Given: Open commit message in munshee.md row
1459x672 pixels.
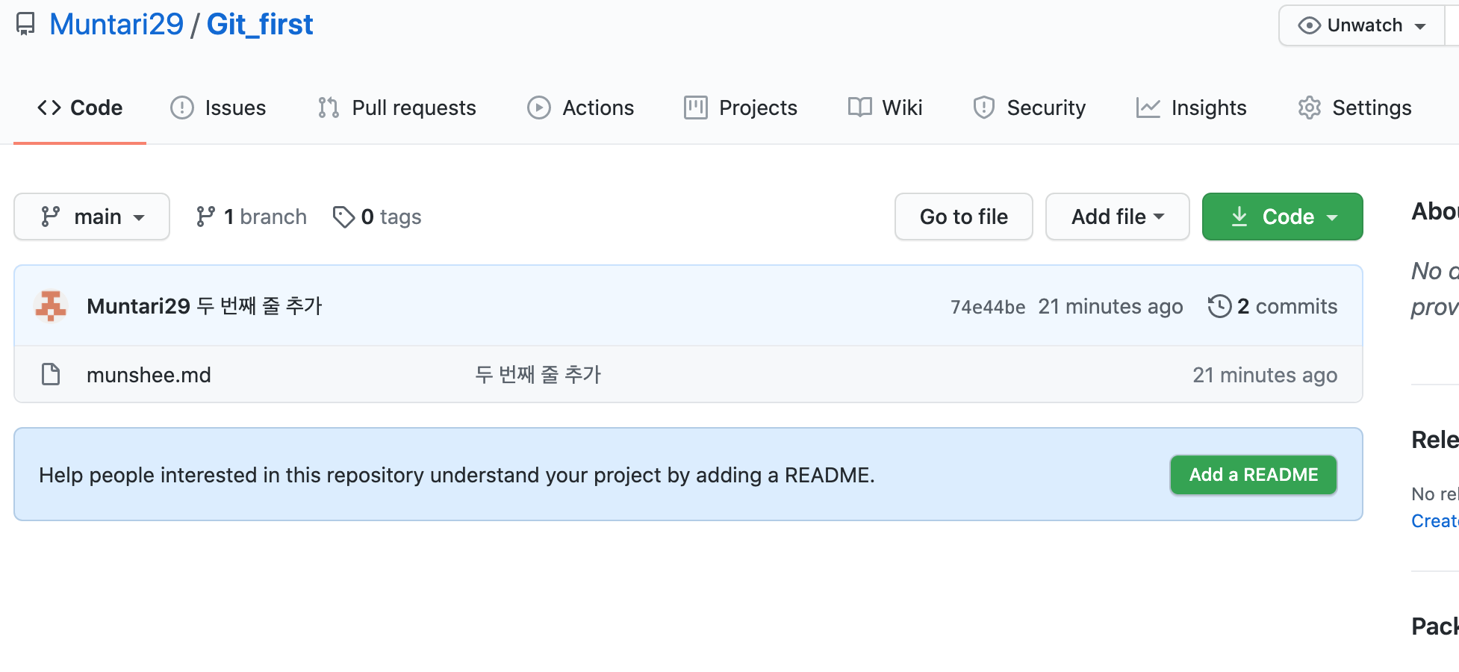Looking at the screenshot, I should click(538, 374).
